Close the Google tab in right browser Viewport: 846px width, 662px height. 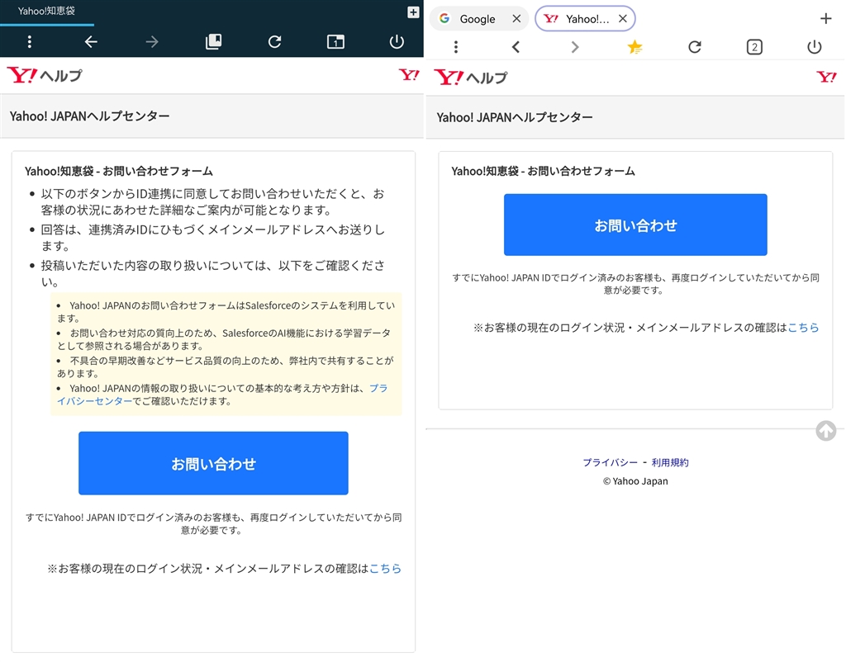(x=516, y=19)
